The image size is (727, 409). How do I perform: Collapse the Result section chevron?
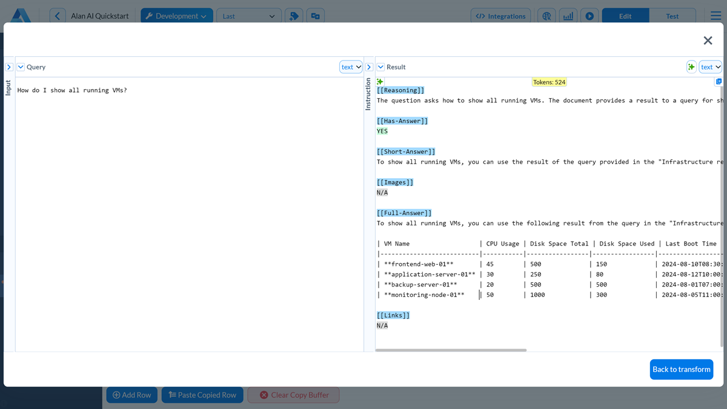coord(380,67)
